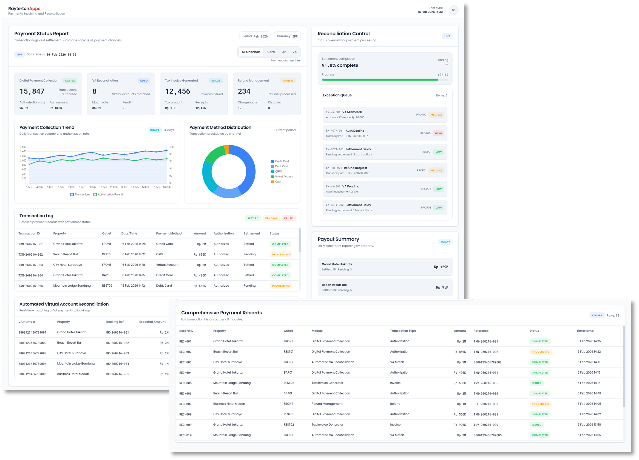Switch to the VA payment channel tab
Screen dimensions: 639x460
click(294, 52)
